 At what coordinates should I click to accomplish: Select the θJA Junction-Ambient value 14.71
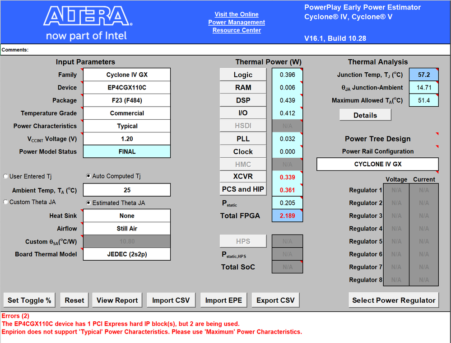tap(423, 88)
